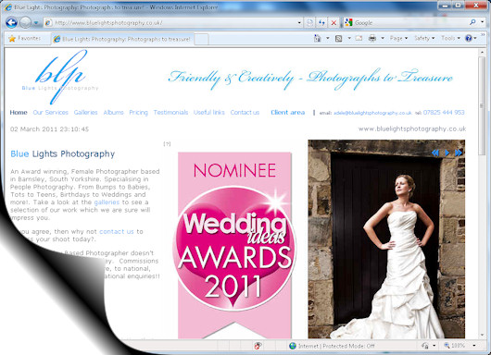The image size is (491, 355).
Task: Expand the zoom level dropdown arrow
Action: (474, 346)
